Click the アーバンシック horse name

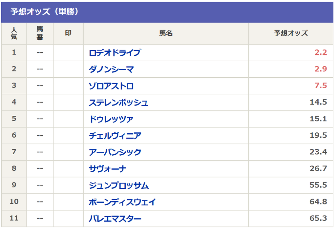pos(115,152)
